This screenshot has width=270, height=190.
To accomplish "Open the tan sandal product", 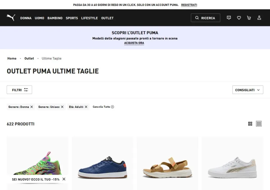I will coord(168,163).
